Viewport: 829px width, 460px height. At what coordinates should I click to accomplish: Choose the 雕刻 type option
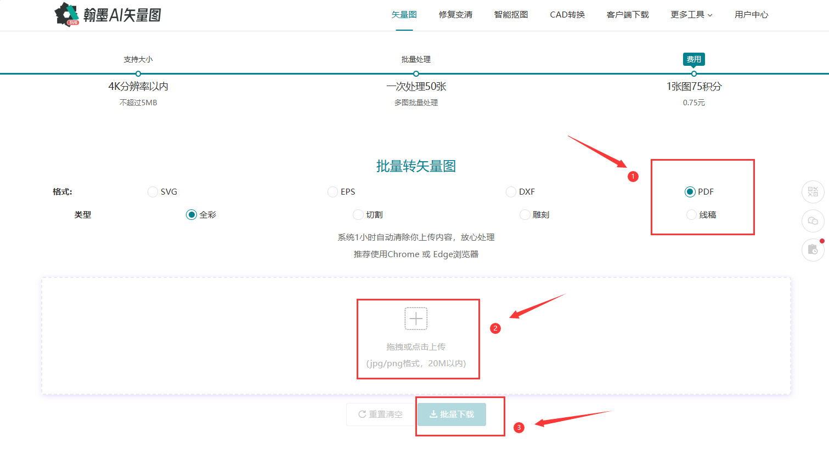(525, 215)
